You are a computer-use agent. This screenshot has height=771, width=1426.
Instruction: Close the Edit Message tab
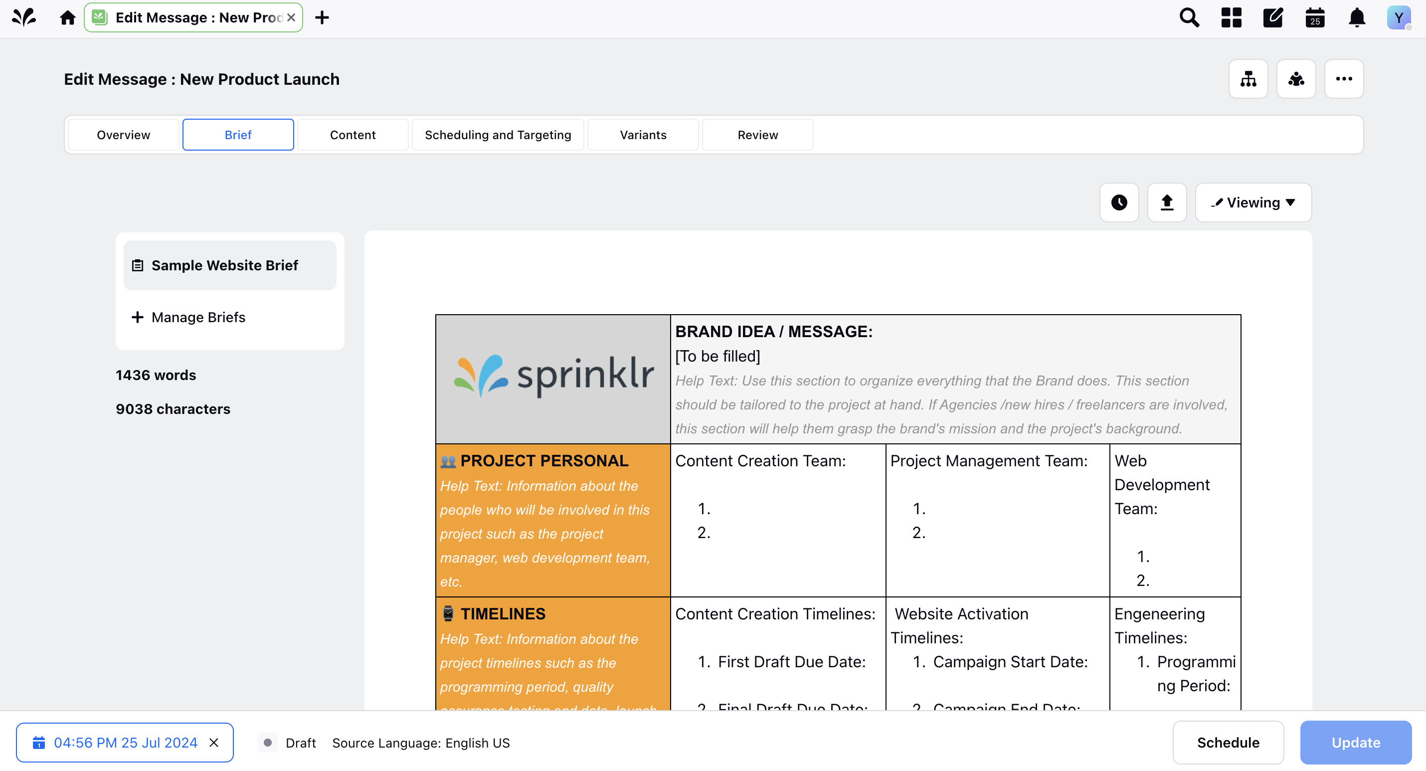[x=291, y=18]
